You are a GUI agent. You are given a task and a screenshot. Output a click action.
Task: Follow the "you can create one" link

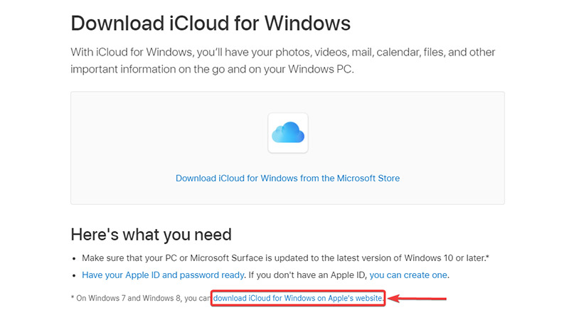408,275
